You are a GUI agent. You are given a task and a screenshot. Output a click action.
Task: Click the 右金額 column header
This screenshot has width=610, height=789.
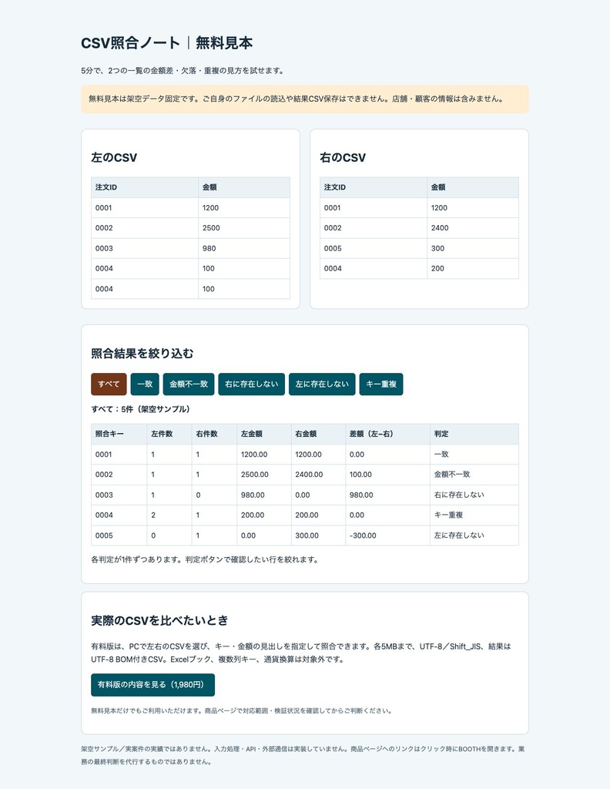coord(318,434)
